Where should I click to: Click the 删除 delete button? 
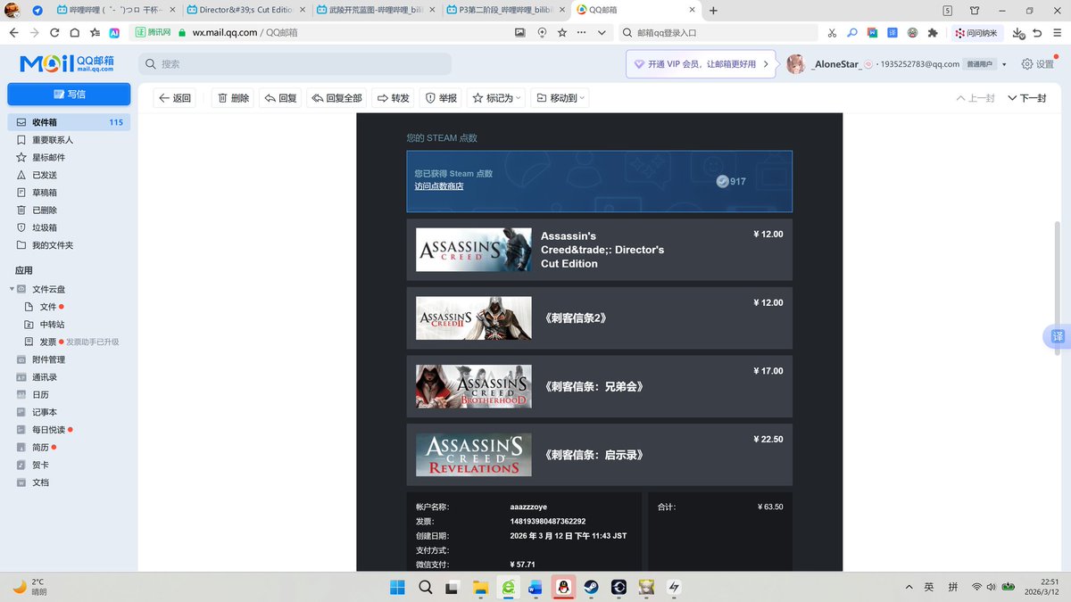pos(232,98)
